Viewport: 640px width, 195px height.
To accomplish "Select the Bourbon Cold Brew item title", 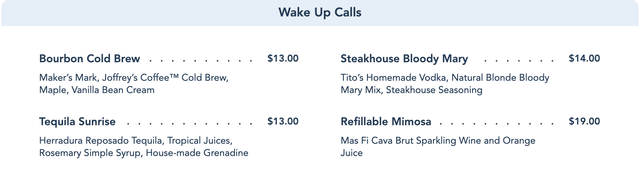I will pyautogui.click(x=89, y=58).
